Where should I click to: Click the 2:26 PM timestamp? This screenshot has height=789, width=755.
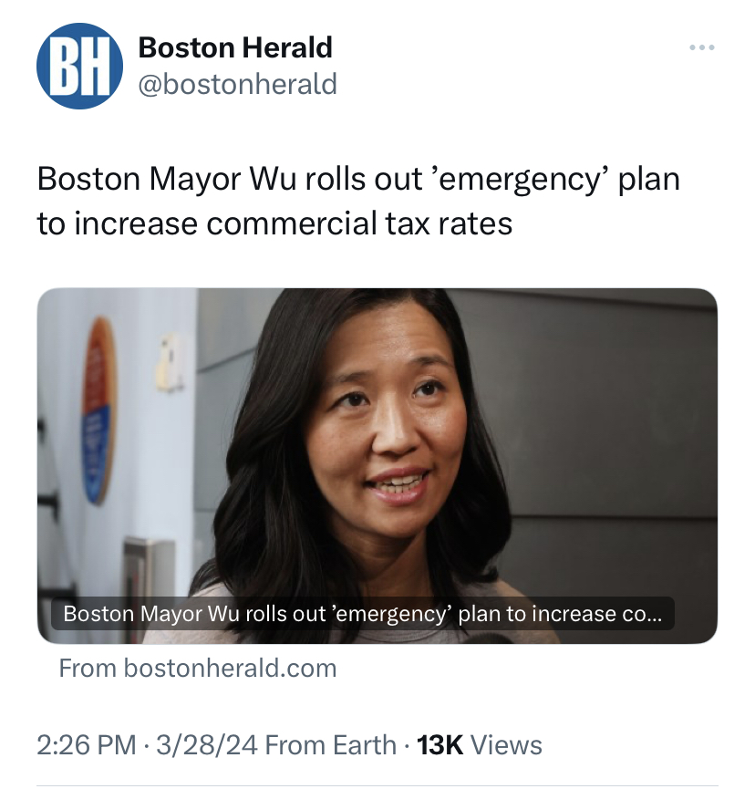(87, 745)
